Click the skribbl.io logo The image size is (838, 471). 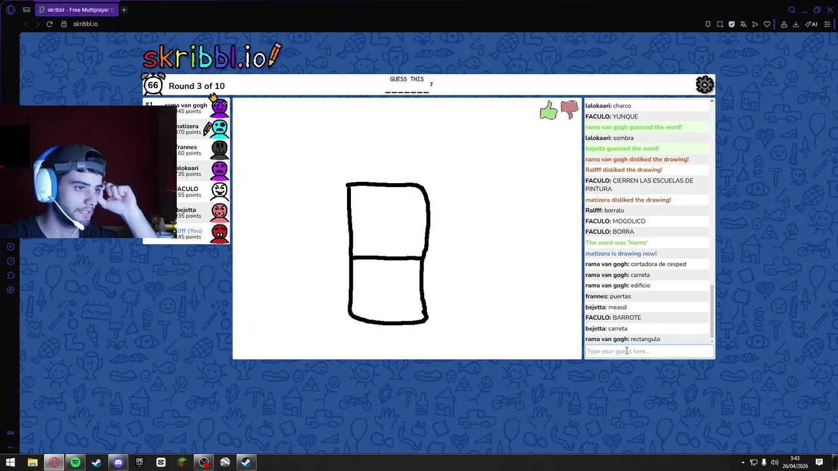tap(212, 56)
